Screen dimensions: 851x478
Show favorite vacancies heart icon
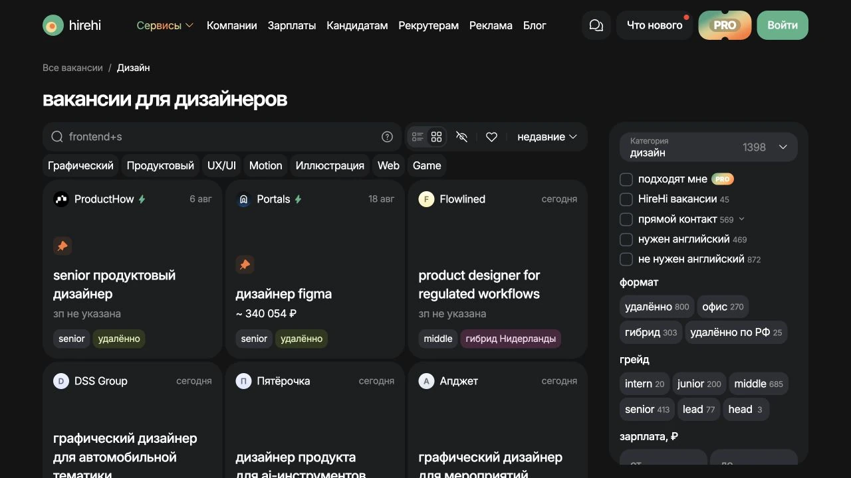click(491, 137)
